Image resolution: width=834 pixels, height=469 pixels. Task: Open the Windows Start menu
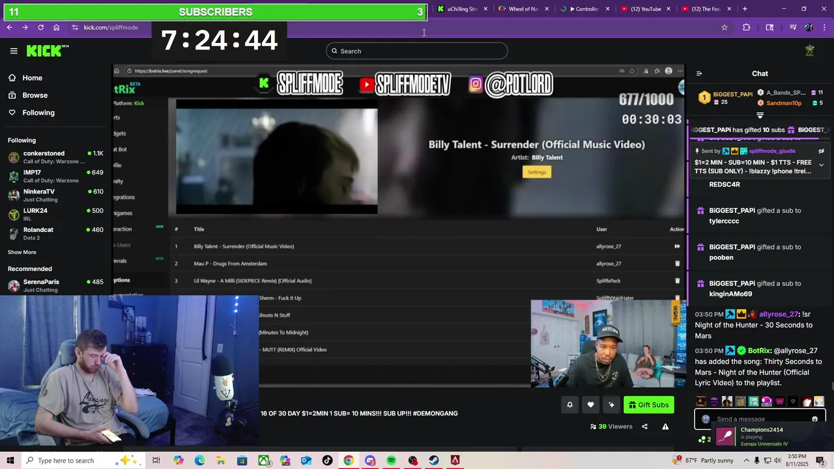coord(10,461)
